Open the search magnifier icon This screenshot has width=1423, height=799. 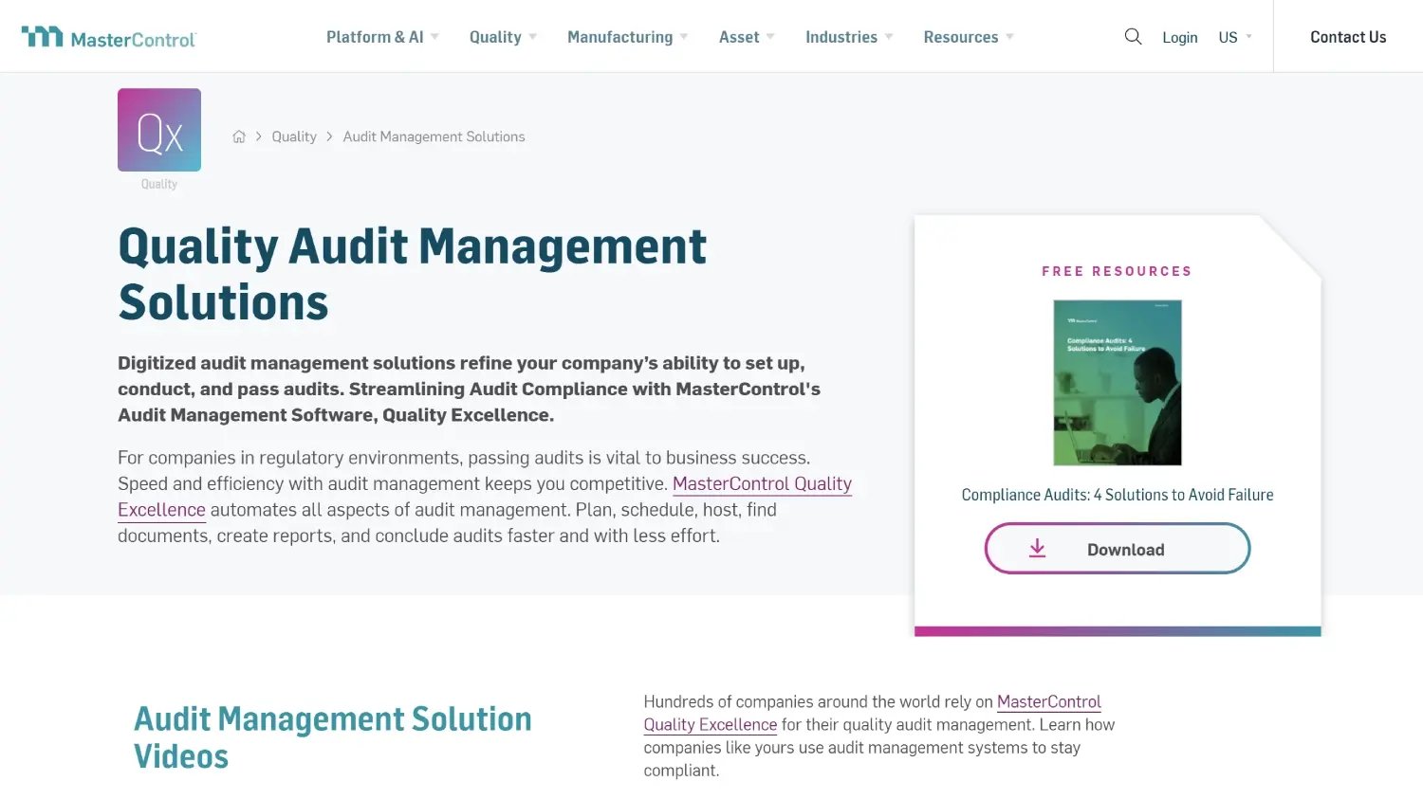[1133, 37]
